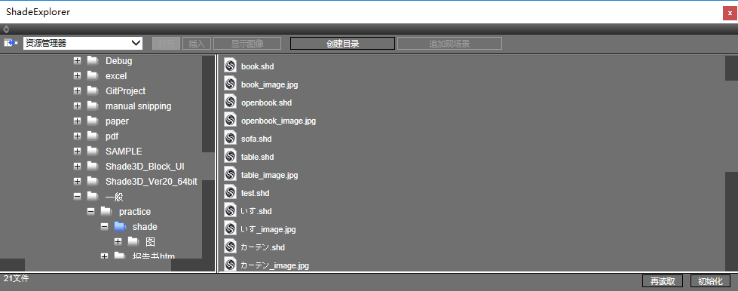
Task: Click the book.shd file icon
Action: [x=230, y=66]
